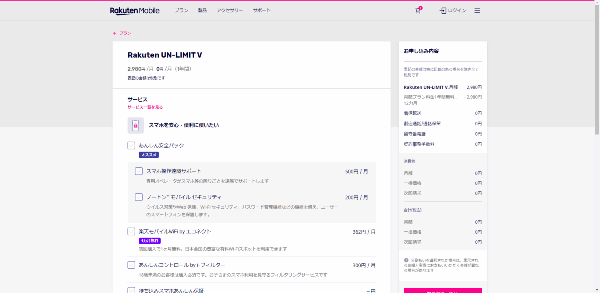Check 楽天モバイルWiFi by エコネクト checkbox

coord(131,231)
